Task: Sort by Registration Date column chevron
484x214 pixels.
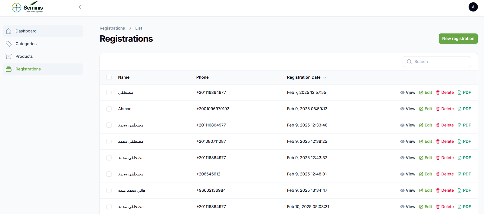Action: (x=325, y=78)
